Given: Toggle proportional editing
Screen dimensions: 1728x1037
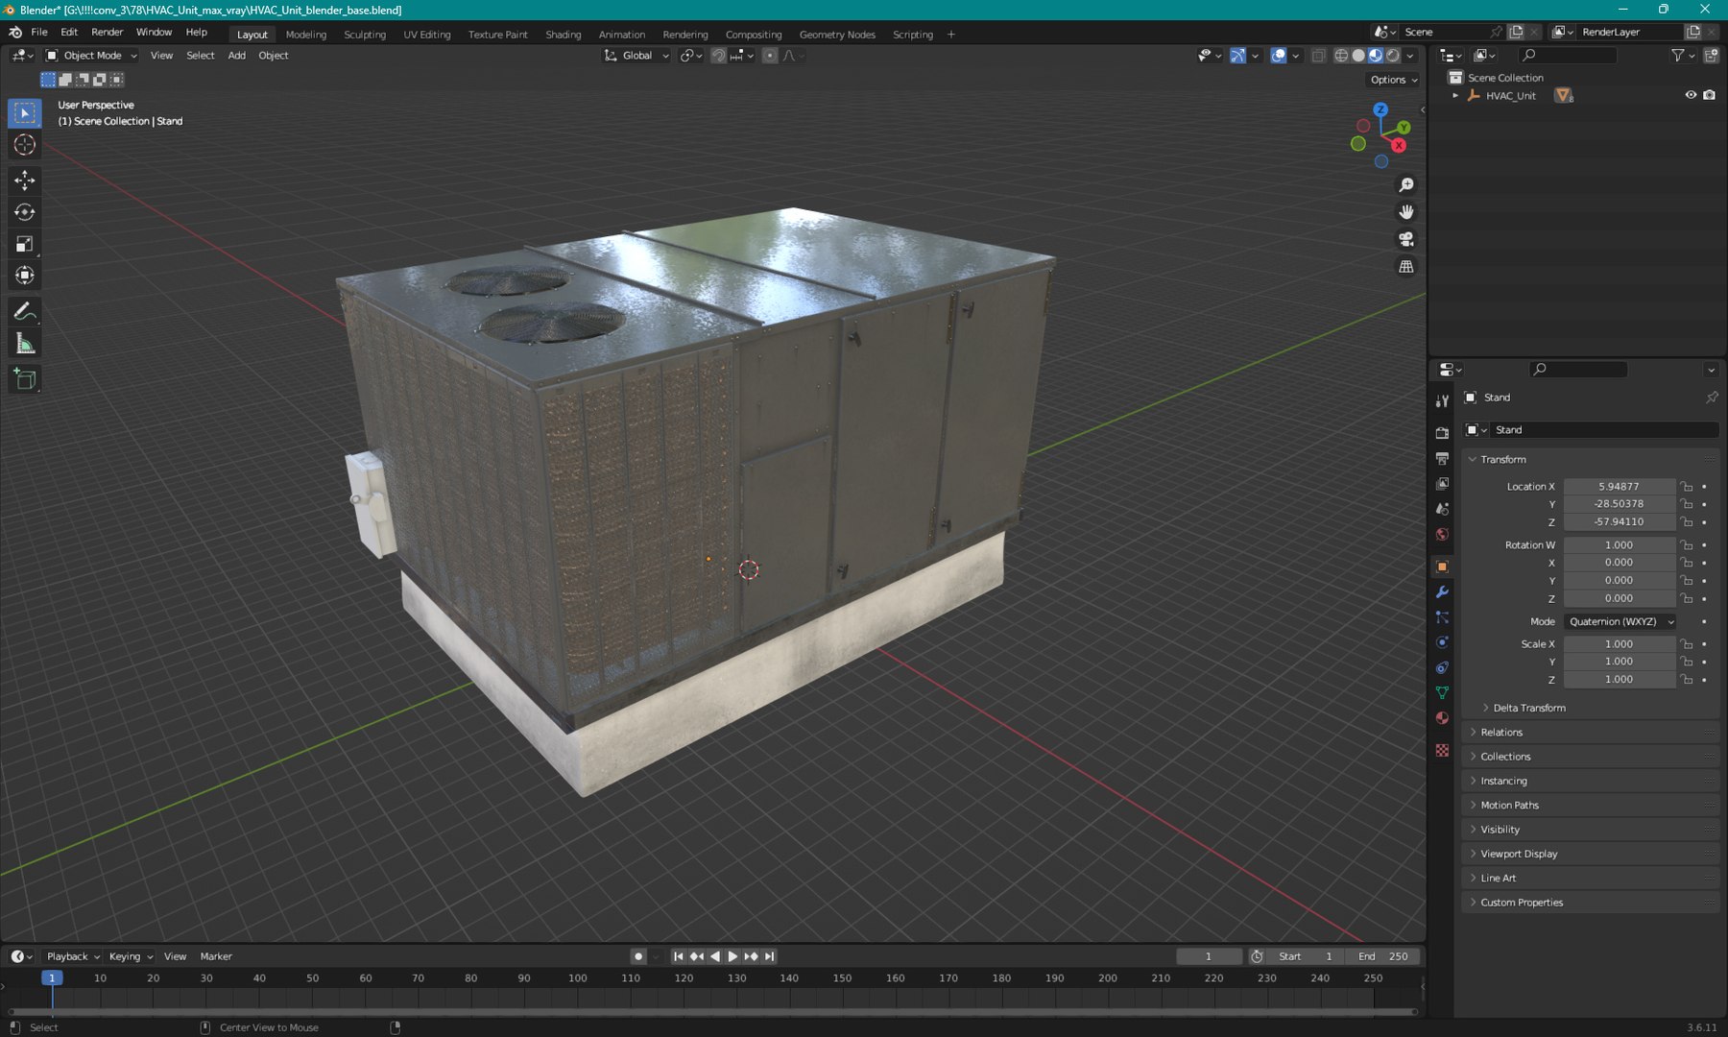Looking at the screenshot, I should tap(770, 56).
